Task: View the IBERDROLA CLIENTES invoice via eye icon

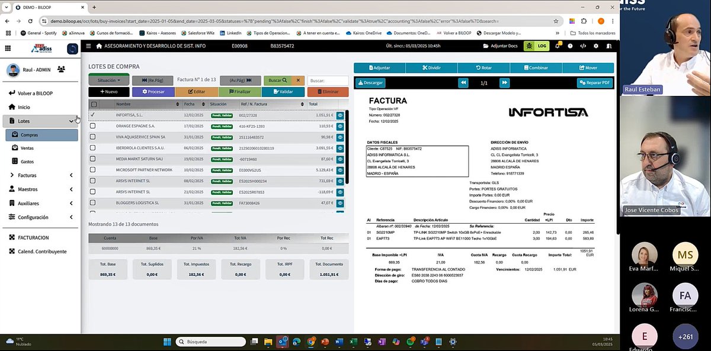Action: 340,148
